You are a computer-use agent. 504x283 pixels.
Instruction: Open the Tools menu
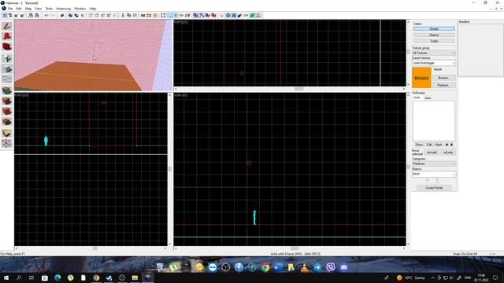pos(49,9)
